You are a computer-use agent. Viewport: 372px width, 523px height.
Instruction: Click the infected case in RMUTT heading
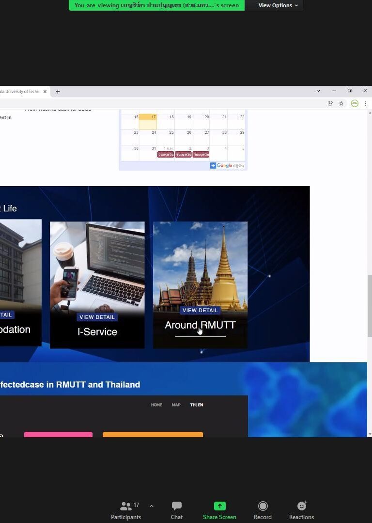(x=70, y=384)
